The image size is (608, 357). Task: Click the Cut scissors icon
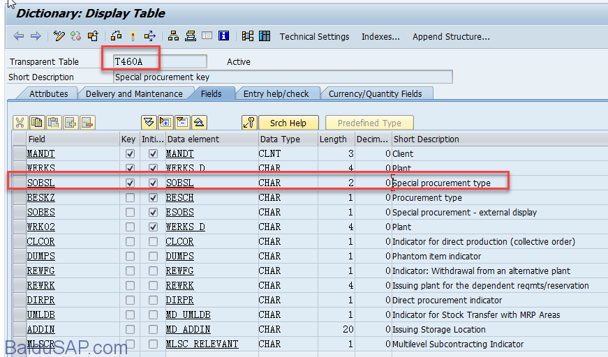pos(20,123)
